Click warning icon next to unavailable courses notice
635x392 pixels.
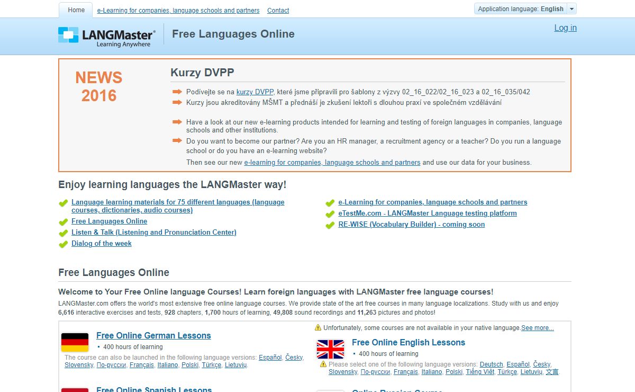[318, 328]
